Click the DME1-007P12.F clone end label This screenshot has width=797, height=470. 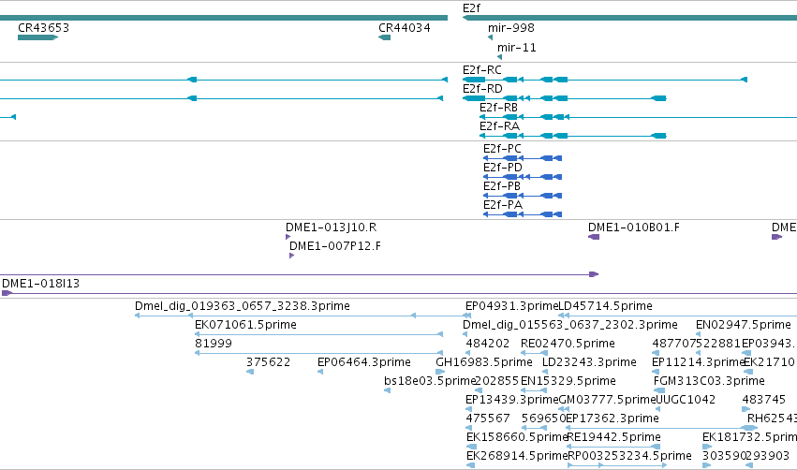tap(335, 246)
